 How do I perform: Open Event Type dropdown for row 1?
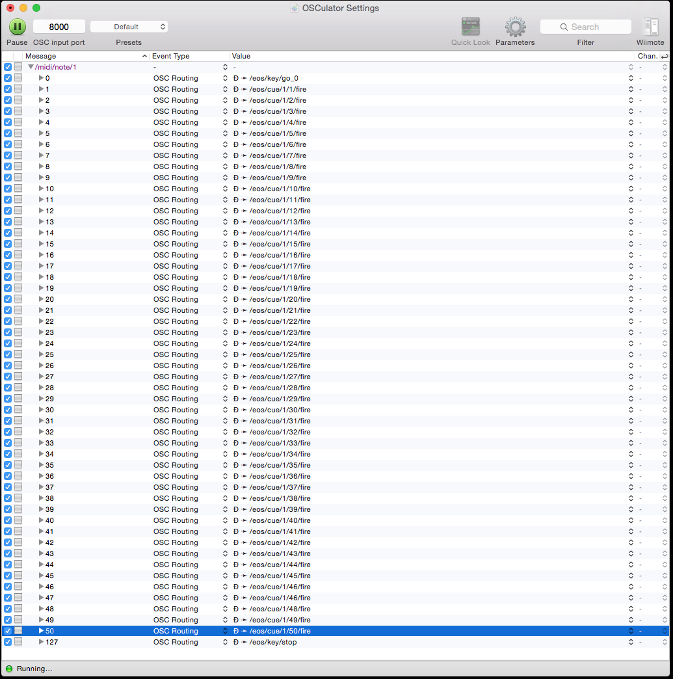click(x=225, y=89)
